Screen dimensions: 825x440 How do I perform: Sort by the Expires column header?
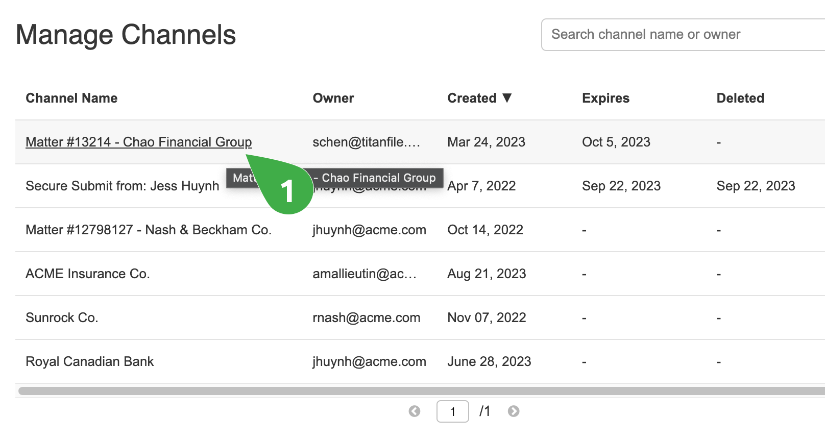click(605, 98)
